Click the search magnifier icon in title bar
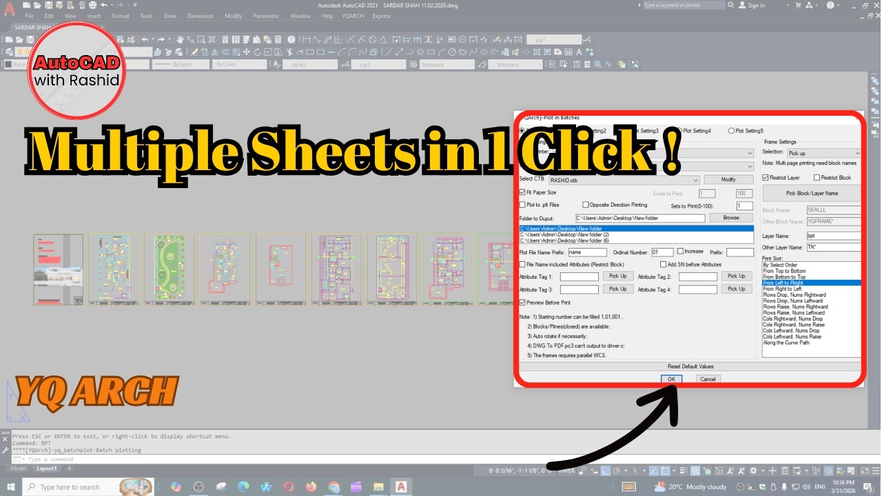882x496 pixels. [x=731, y=5]
